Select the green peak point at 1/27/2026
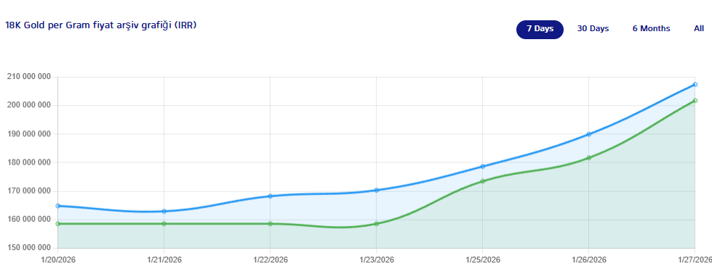 pos(695,101)
